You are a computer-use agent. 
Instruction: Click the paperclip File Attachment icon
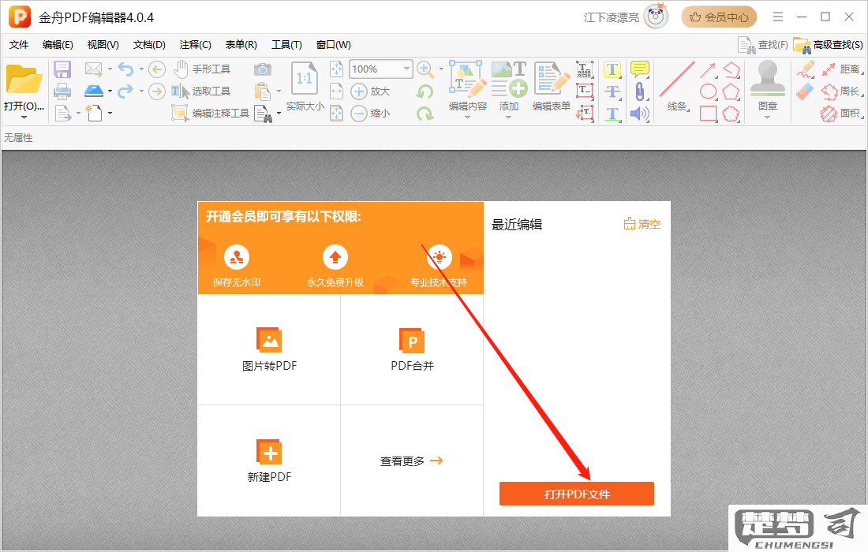coord(640,91)
